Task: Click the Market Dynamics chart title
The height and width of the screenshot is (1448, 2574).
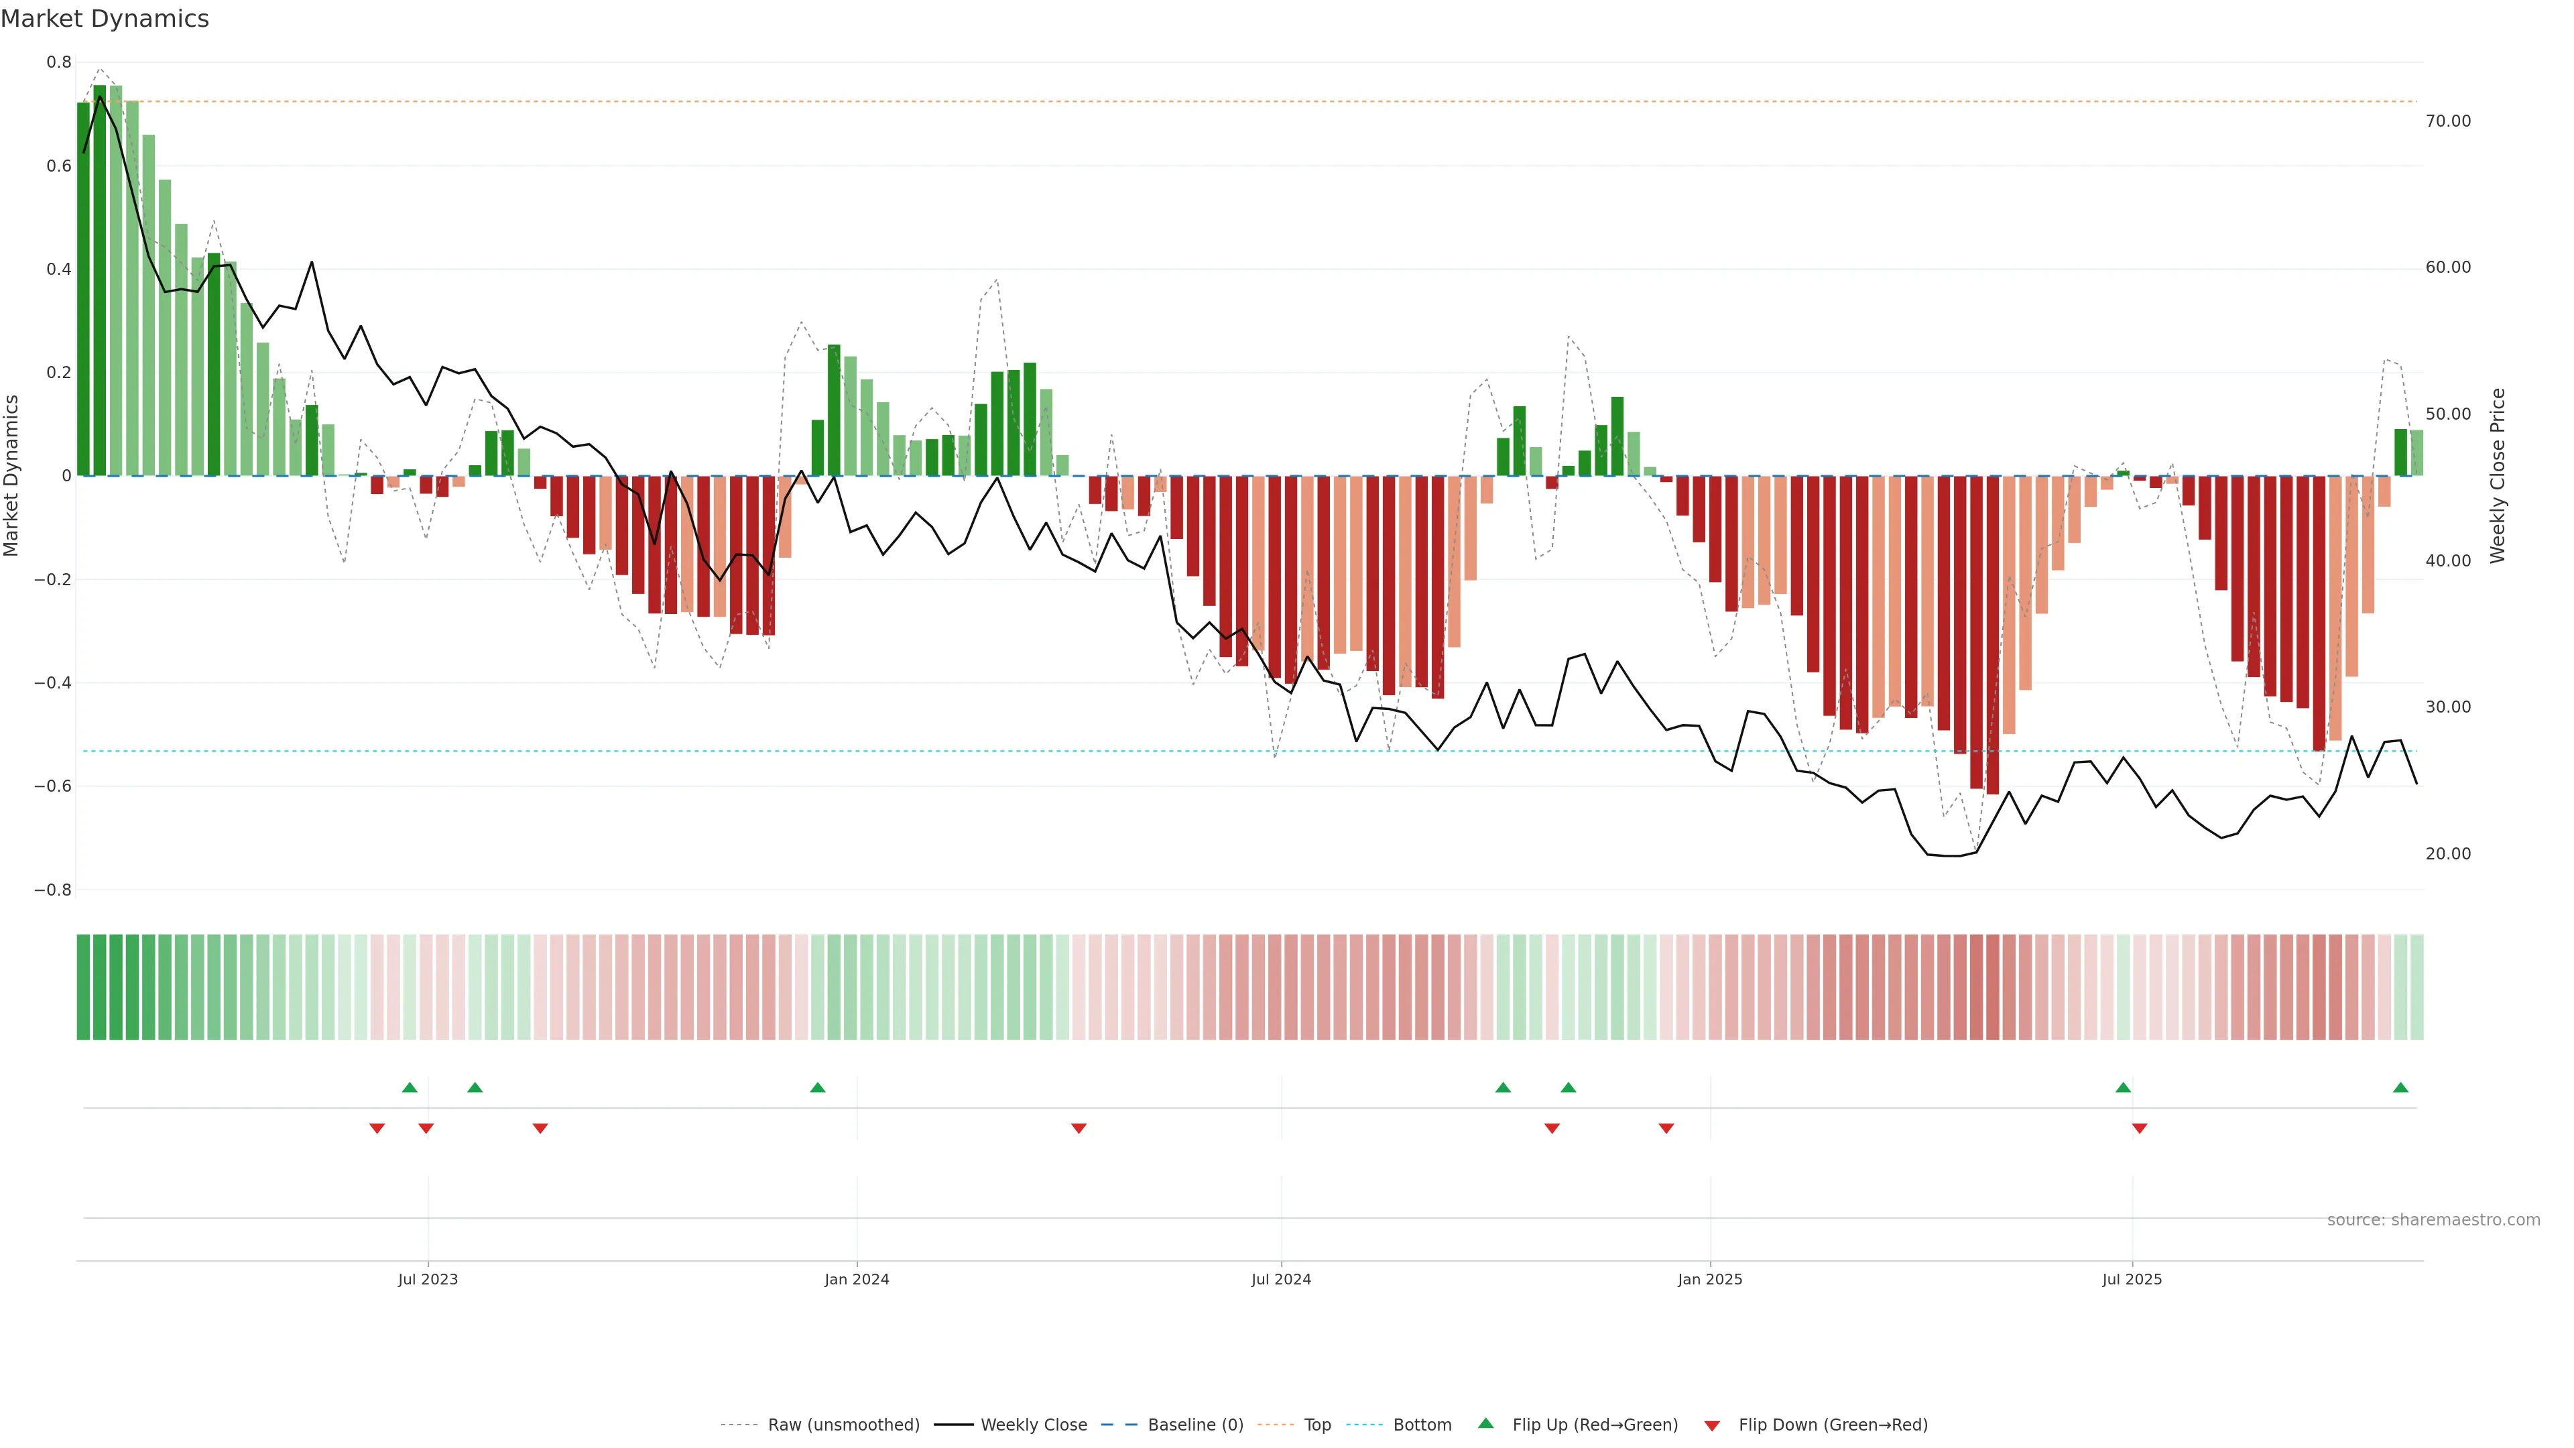Action: [105, 19]
